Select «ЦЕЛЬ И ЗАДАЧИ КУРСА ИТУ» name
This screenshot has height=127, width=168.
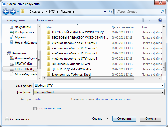pyautogui.click(x=71, y=69)
